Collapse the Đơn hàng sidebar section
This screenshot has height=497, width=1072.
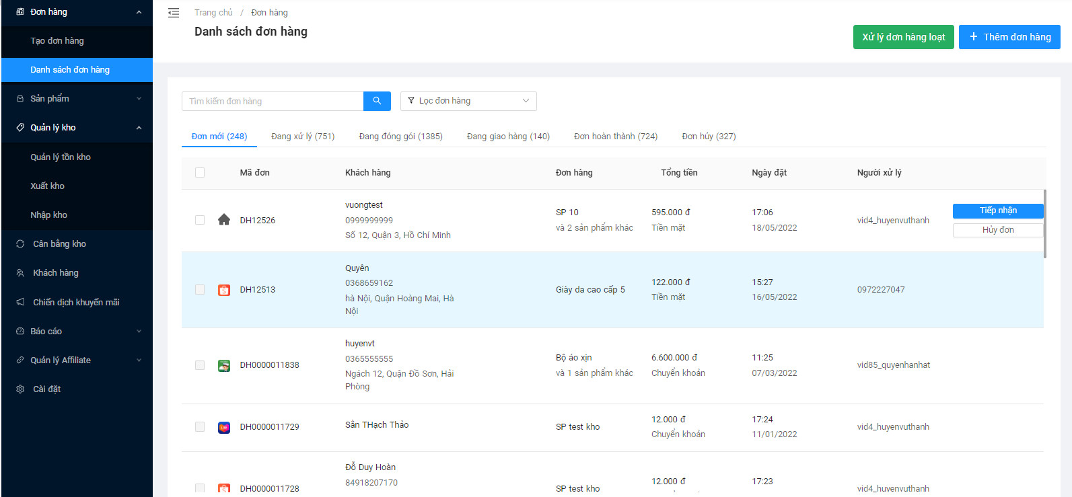tap(139, 12)
